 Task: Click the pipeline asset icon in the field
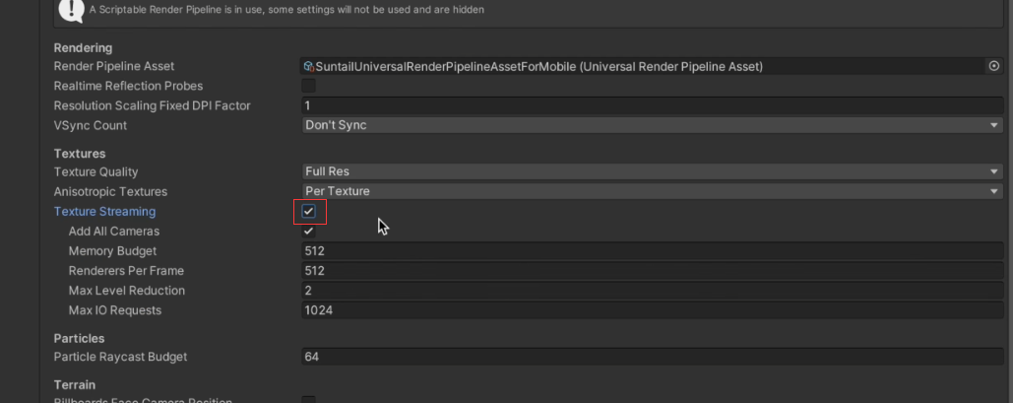coord(309,66)
